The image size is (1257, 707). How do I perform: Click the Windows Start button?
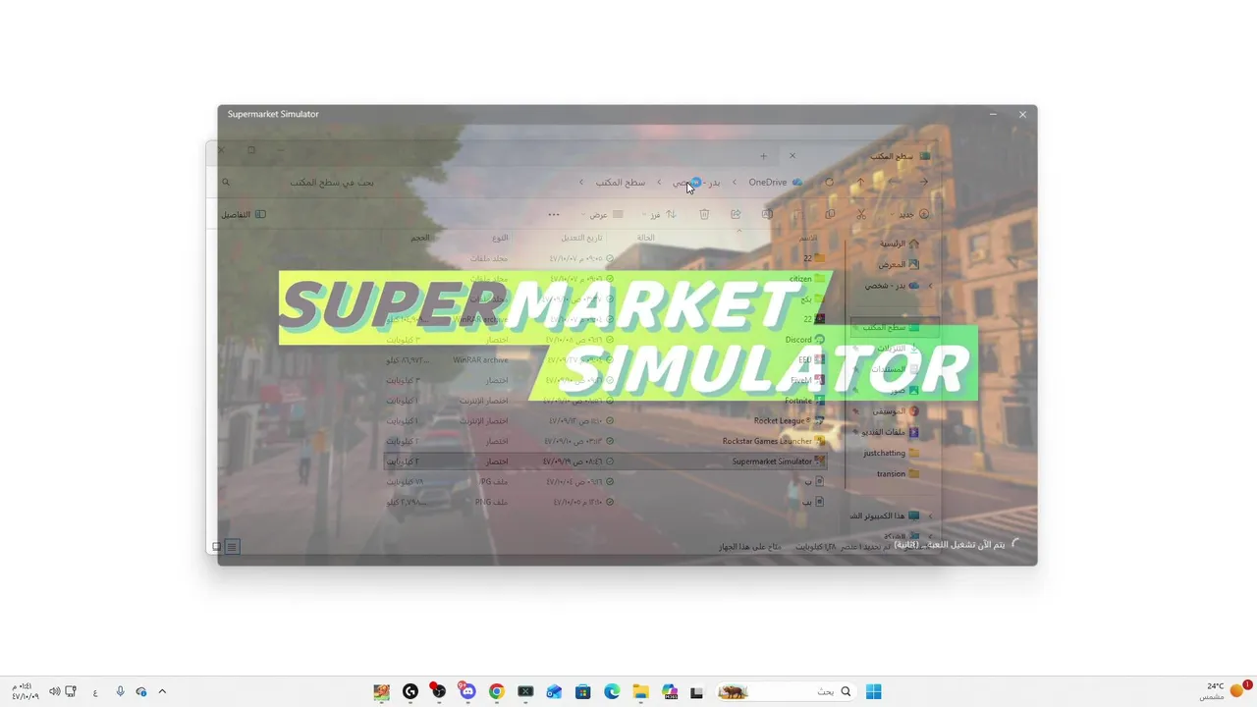click(873, 691)
